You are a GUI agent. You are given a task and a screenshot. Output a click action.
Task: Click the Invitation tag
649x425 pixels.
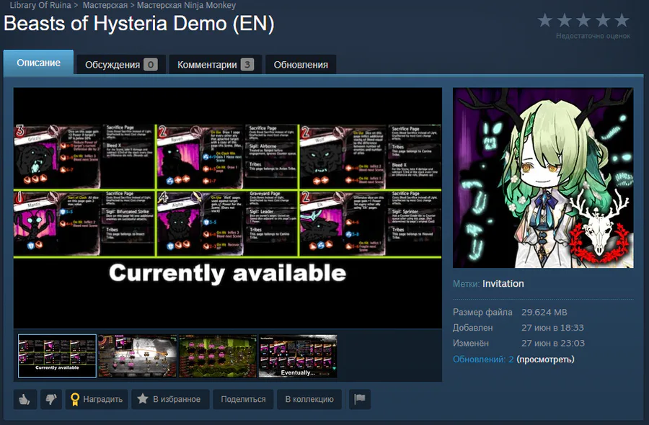[x=503, y=284]
